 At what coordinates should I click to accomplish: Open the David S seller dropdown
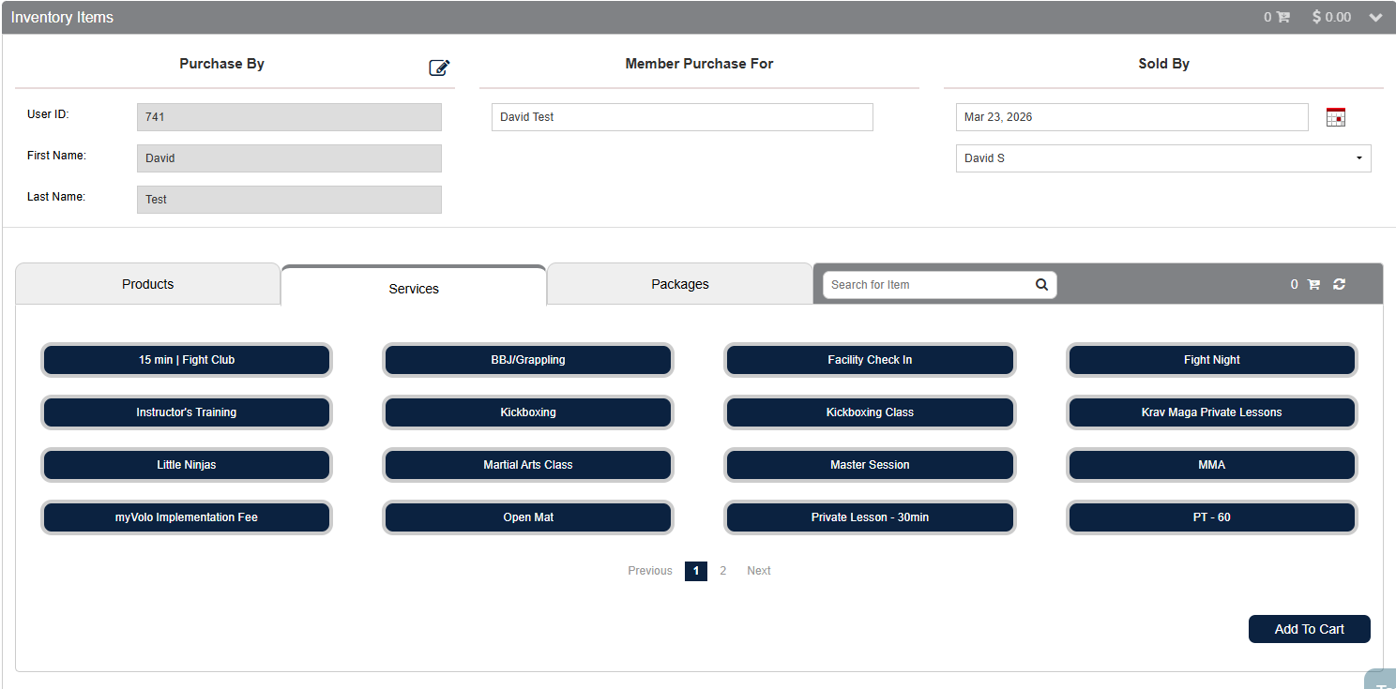tap(1162, 158)
